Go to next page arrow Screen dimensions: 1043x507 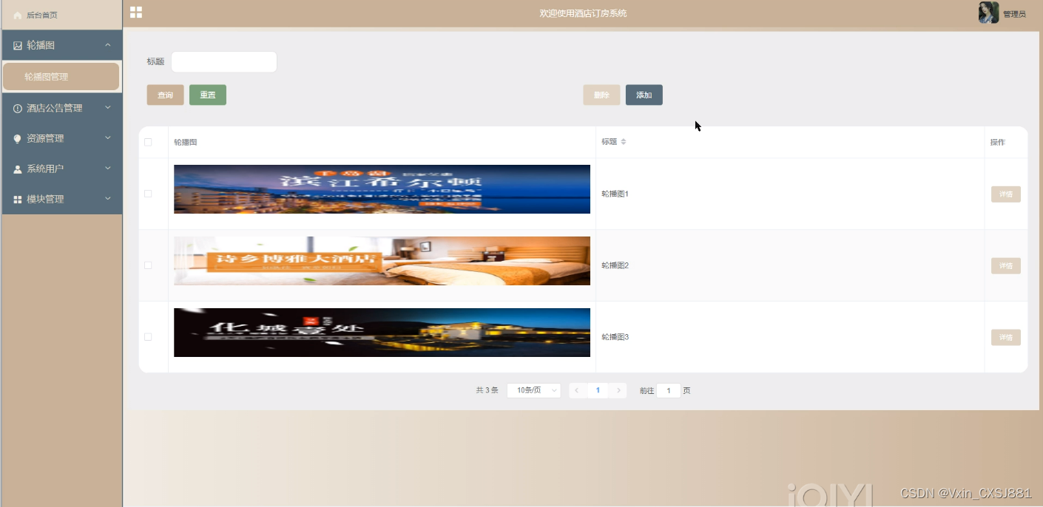click(618, 390)
